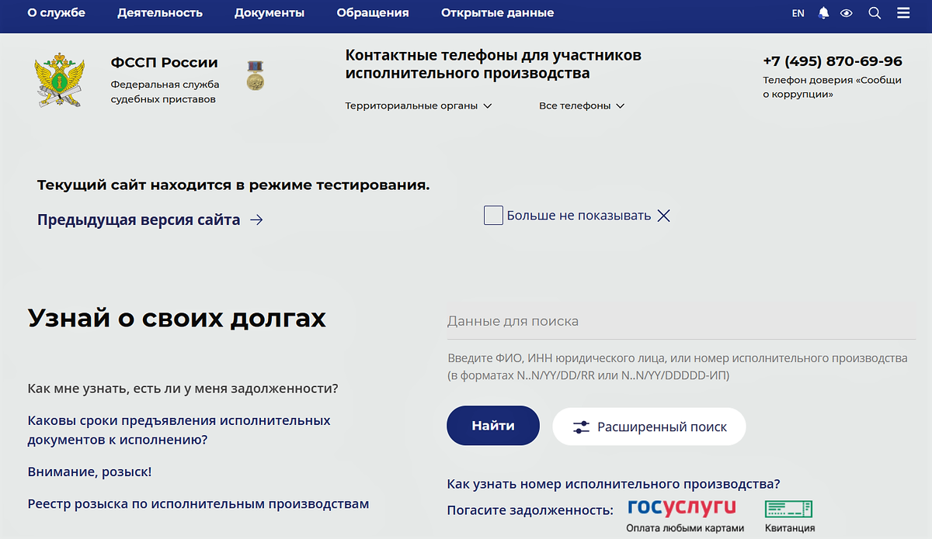Click 'Погасите задолженность:' label

pyautogui.click(x=530, y=510)
